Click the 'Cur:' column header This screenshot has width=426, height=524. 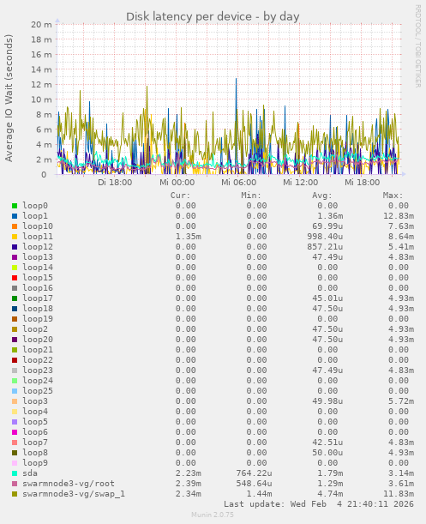(x=180, y=196)
